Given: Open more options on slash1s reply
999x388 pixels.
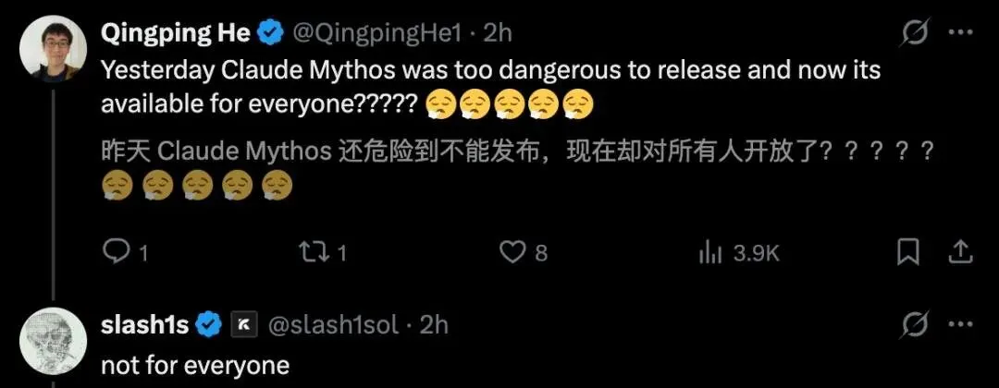Looking at the screenshot, I should 961,325.
